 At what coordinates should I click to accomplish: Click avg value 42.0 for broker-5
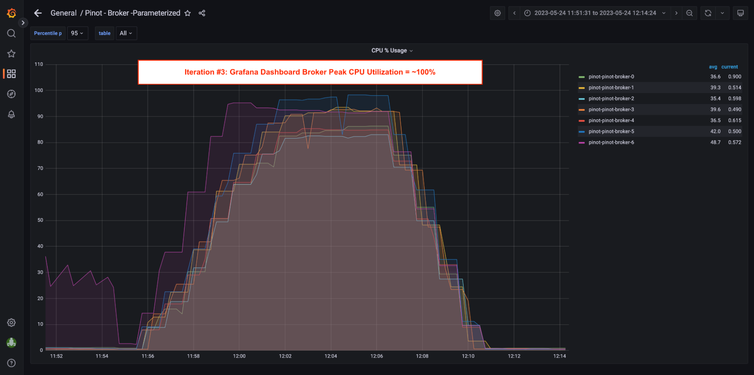715,131
